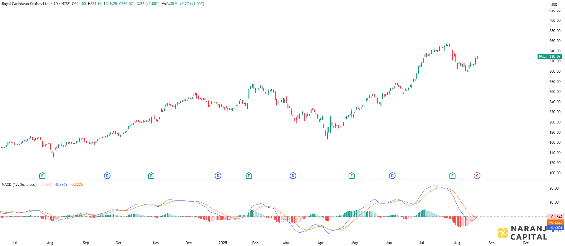Open the September 2024 dividend marker
Viewport: 565px width, 246px height.
(x=107, y=176)
